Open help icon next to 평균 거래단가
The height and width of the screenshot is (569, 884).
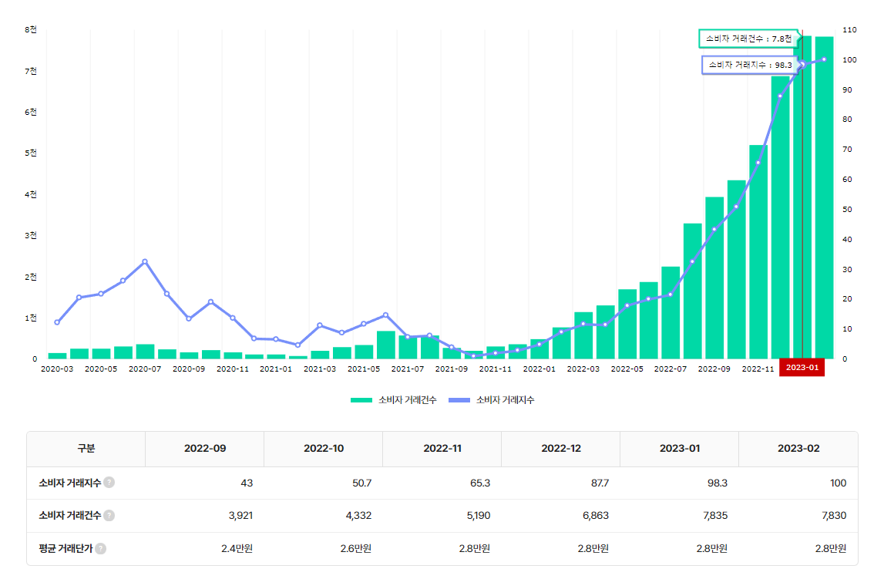[100, 548]
